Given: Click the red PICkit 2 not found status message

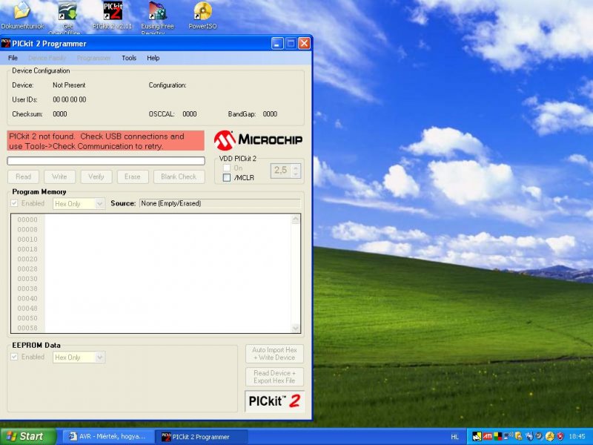Looking at the screenshot, I should 105,141.
